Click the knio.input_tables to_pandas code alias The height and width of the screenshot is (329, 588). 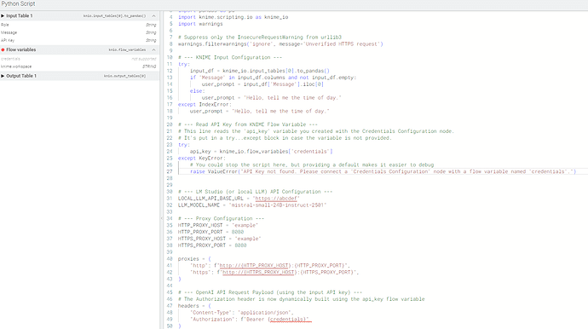[114, 15]
